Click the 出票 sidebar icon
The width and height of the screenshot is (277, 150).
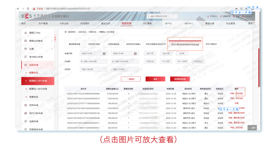pyautogui.click(x=26, y=49)
